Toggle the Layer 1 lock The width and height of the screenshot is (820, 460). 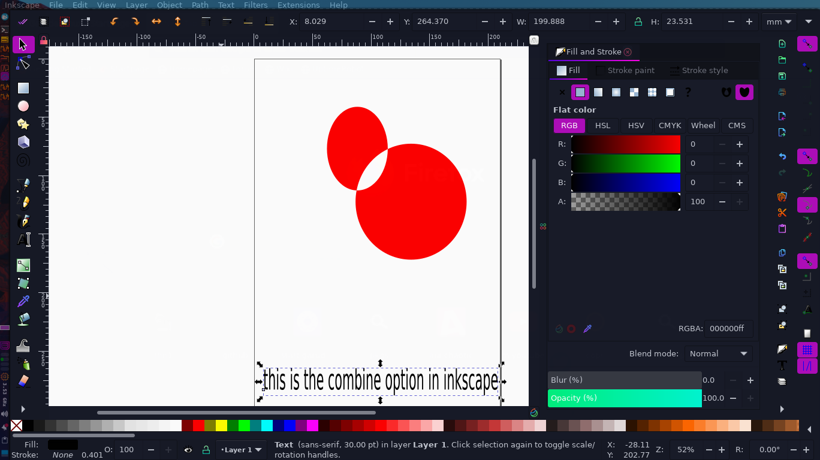click(206, 450)
